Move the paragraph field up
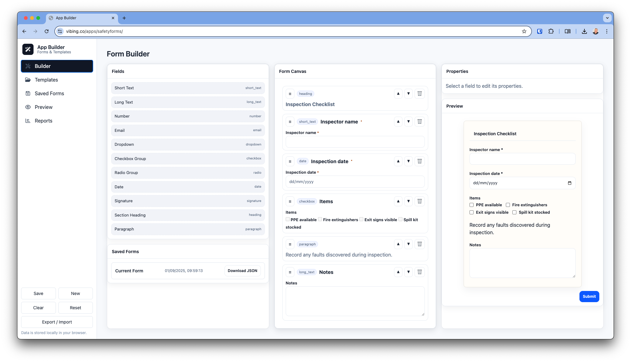This screenshot has width=631, height=362. click(398, 244)
